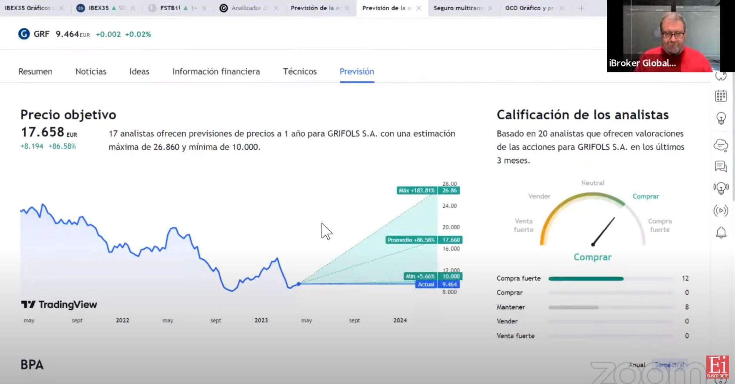The width and height of the screenshot is (735, 384).
Task: Switch to the GCO Gráfico browser tab
Action: point(535,8)
